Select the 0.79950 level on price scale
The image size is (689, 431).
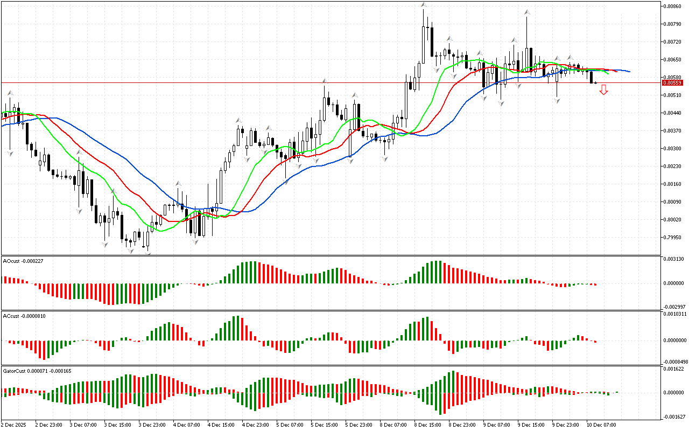(673, 238)
